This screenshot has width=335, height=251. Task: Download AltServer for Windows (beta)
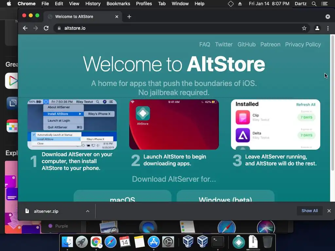point(225,196)
